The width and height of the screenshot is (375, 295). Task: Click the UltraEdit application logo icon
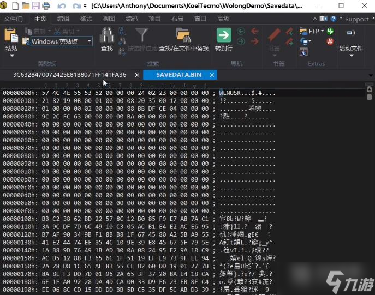(3, 5)
